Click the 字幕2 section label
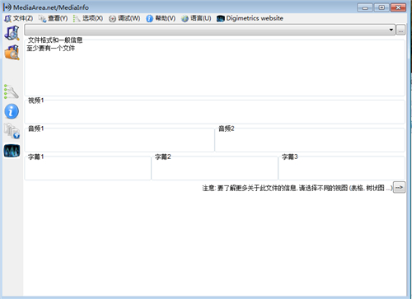 (163, 157)
